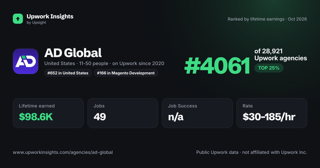320x168 pixels.
Task: Click the TOP 25% badge
Action: point(269,68)
